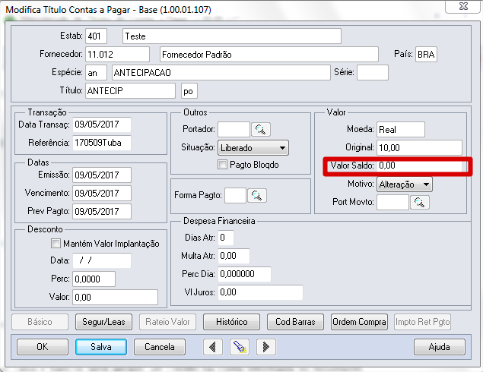Focus the Estab field containing 401
The height and width of the screenshot is (372, 483).
coord(96,36)
